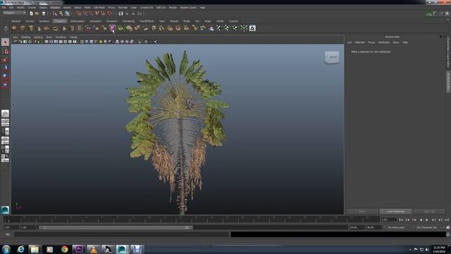The height and width of the screenshot is (254, 451).
Task: Create a polygon cone from the shelf
Action: [x=39, y=28]
